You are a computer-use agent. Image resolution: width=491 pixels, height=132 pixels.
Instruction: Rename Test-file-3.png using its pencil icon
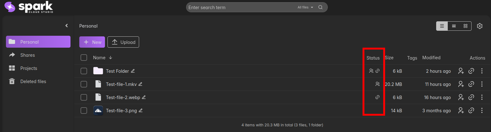coord(141,110)
